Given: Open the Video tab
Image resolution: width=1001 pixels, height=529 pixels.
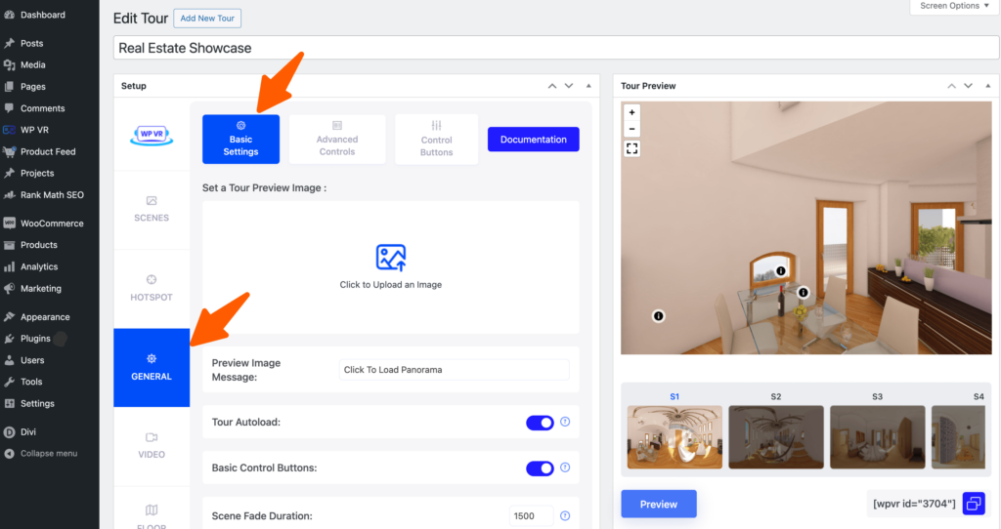Looking at the screenshot, I should coord(152,445).
